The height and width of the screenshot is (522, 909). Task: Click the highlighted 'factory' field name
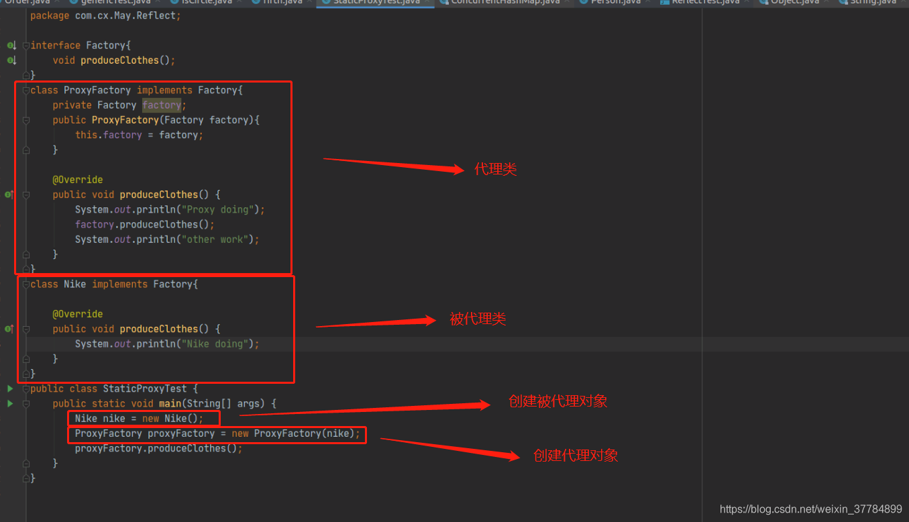[162, 105]
